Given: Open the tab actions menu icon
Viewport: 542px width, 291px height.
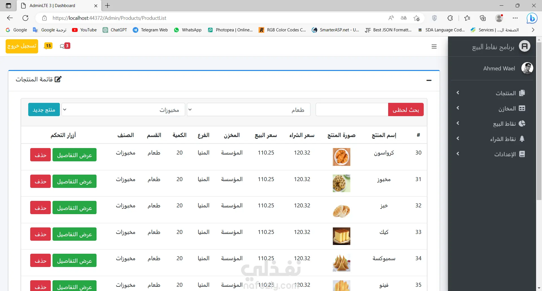Looking at the screenshot, I should (8, 5).
